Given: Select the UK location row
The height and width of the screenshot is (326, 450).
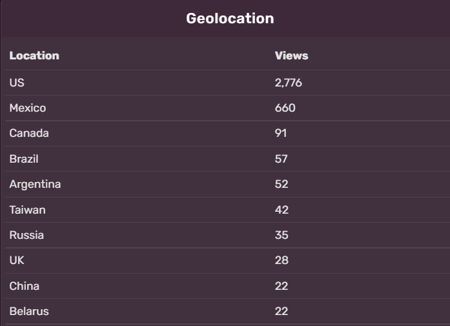Looking at the screenshot, I should [17, 260].
